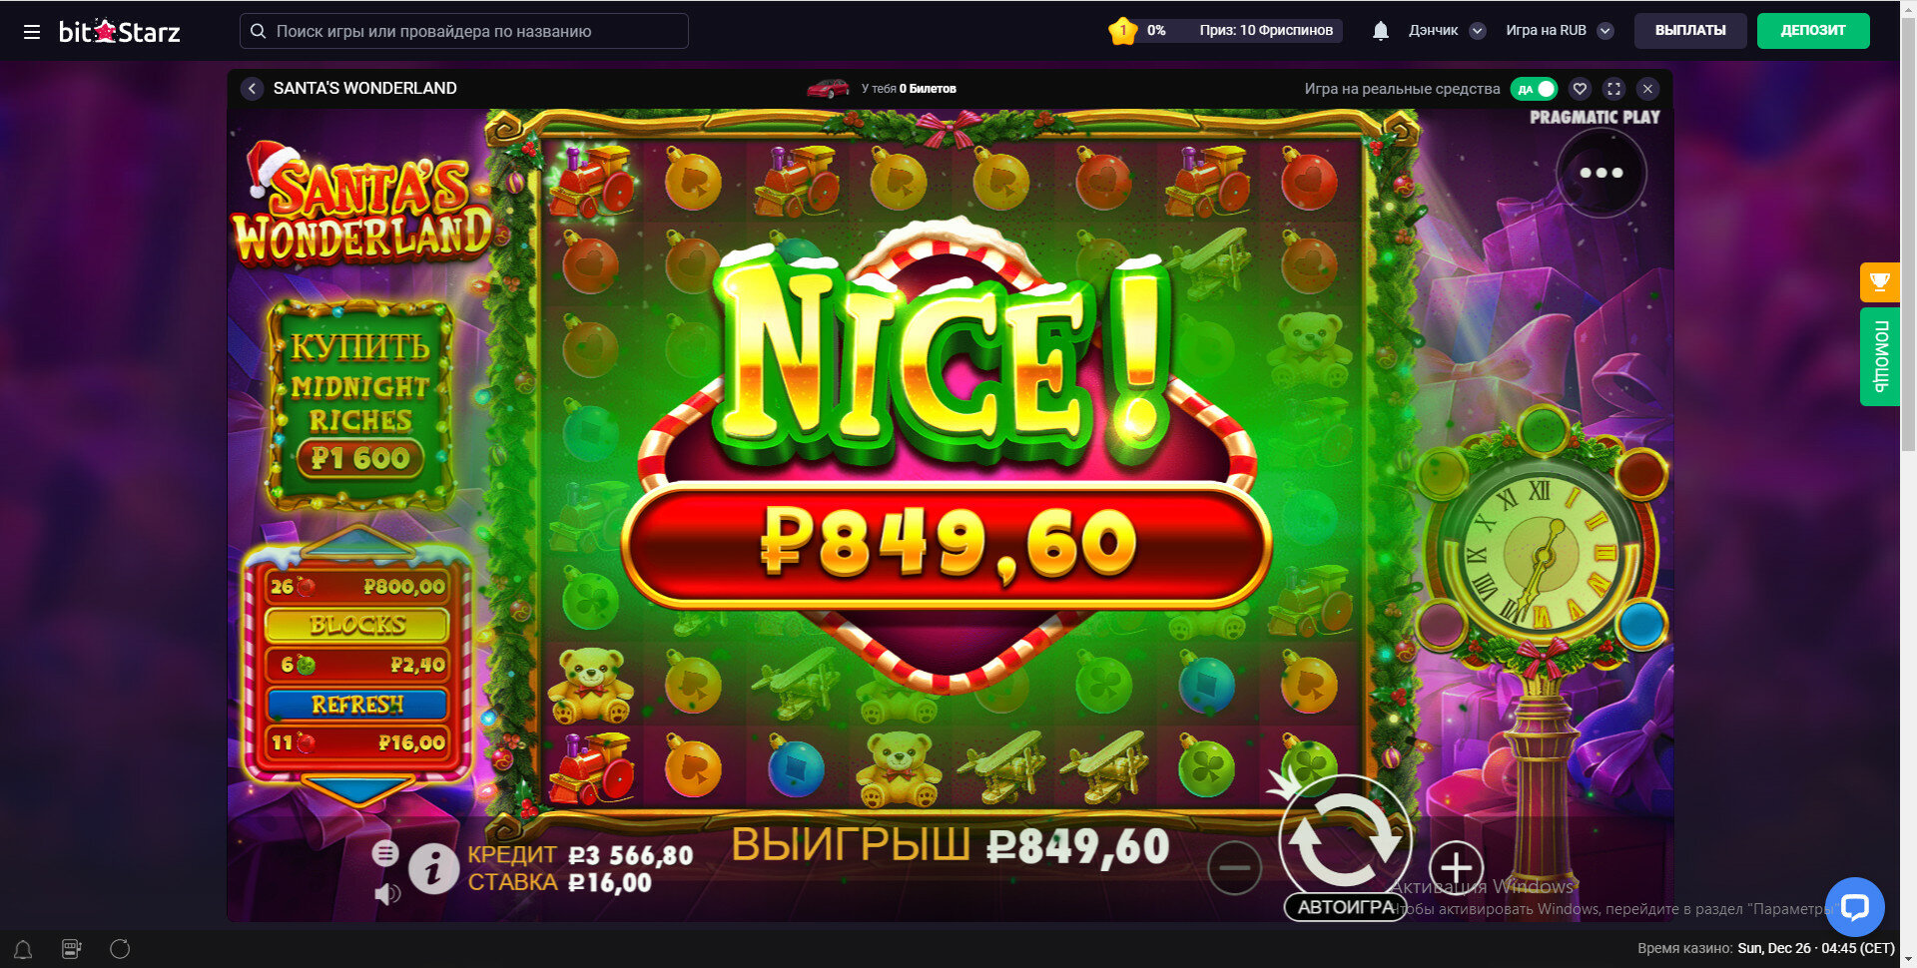
Task: Open the trophy tournaments side tab
Action: coord(1879,282)
